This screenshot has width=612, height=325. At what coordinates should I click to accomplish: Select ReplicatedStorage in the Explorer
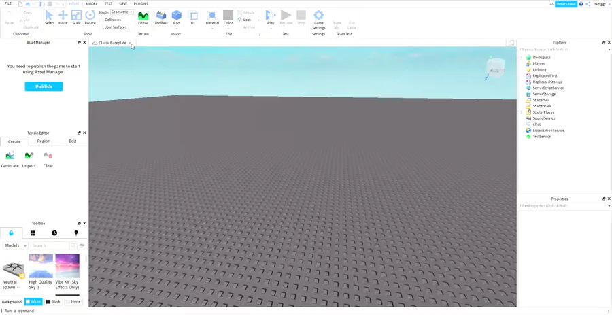tap(547, 82)
